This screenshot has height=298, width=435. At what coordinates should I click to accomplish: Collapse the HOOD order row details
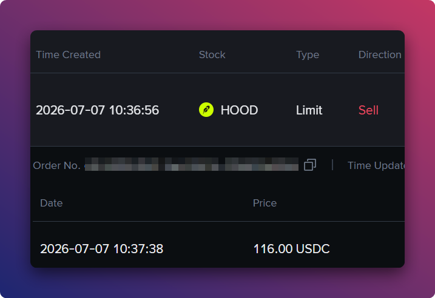point(217,110)
